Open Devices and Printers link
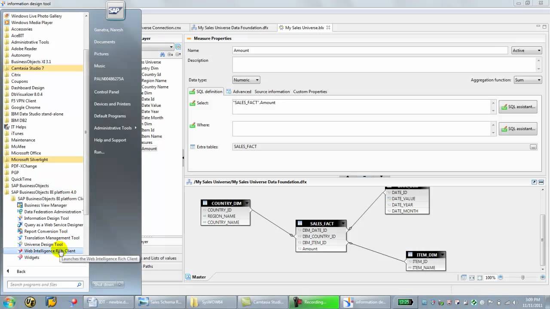550x309 pixels. pyautogui.click(x=112, y=104)
